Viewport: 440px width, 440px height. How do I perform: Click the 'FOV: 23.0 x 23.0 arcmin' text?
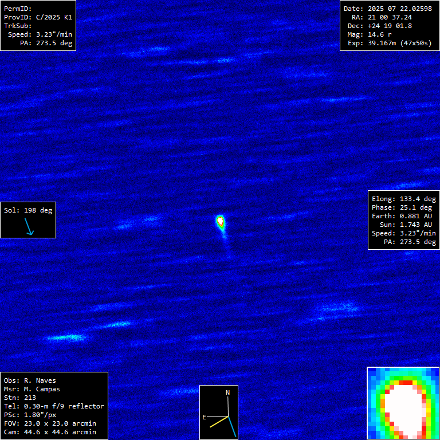50,424
